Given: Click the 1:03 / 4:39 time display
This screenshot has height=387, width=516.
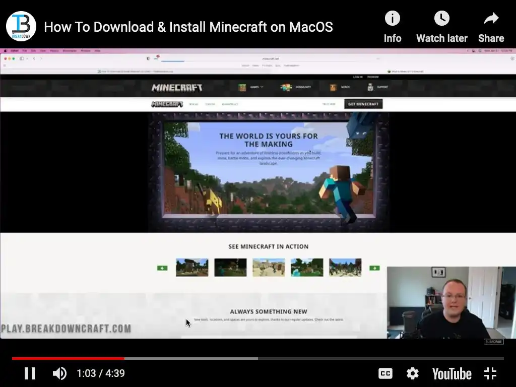Looking at the screenshot, I should 101,373.
